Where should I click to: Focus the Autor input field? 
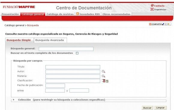[x=73, y=72]
